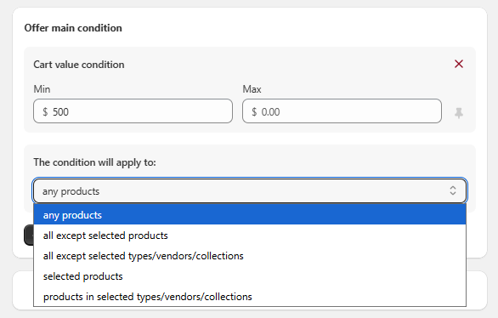
Task: Click the 'Cart value condition' label
Action: click(x=79, y=65)
